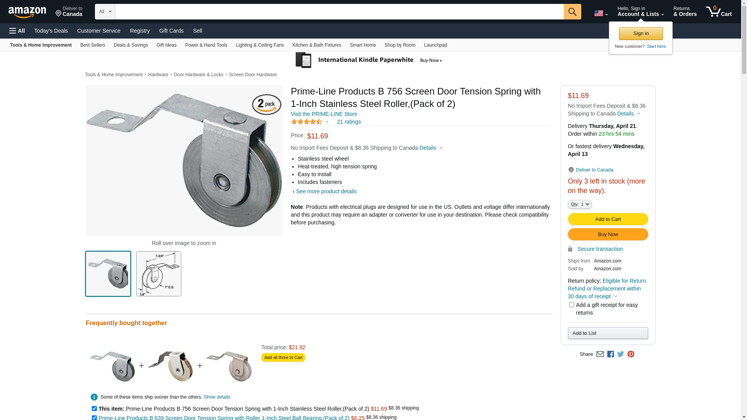
Task: Click the US flag language selector
Action: pyautogui.click(x=601, y=14)
